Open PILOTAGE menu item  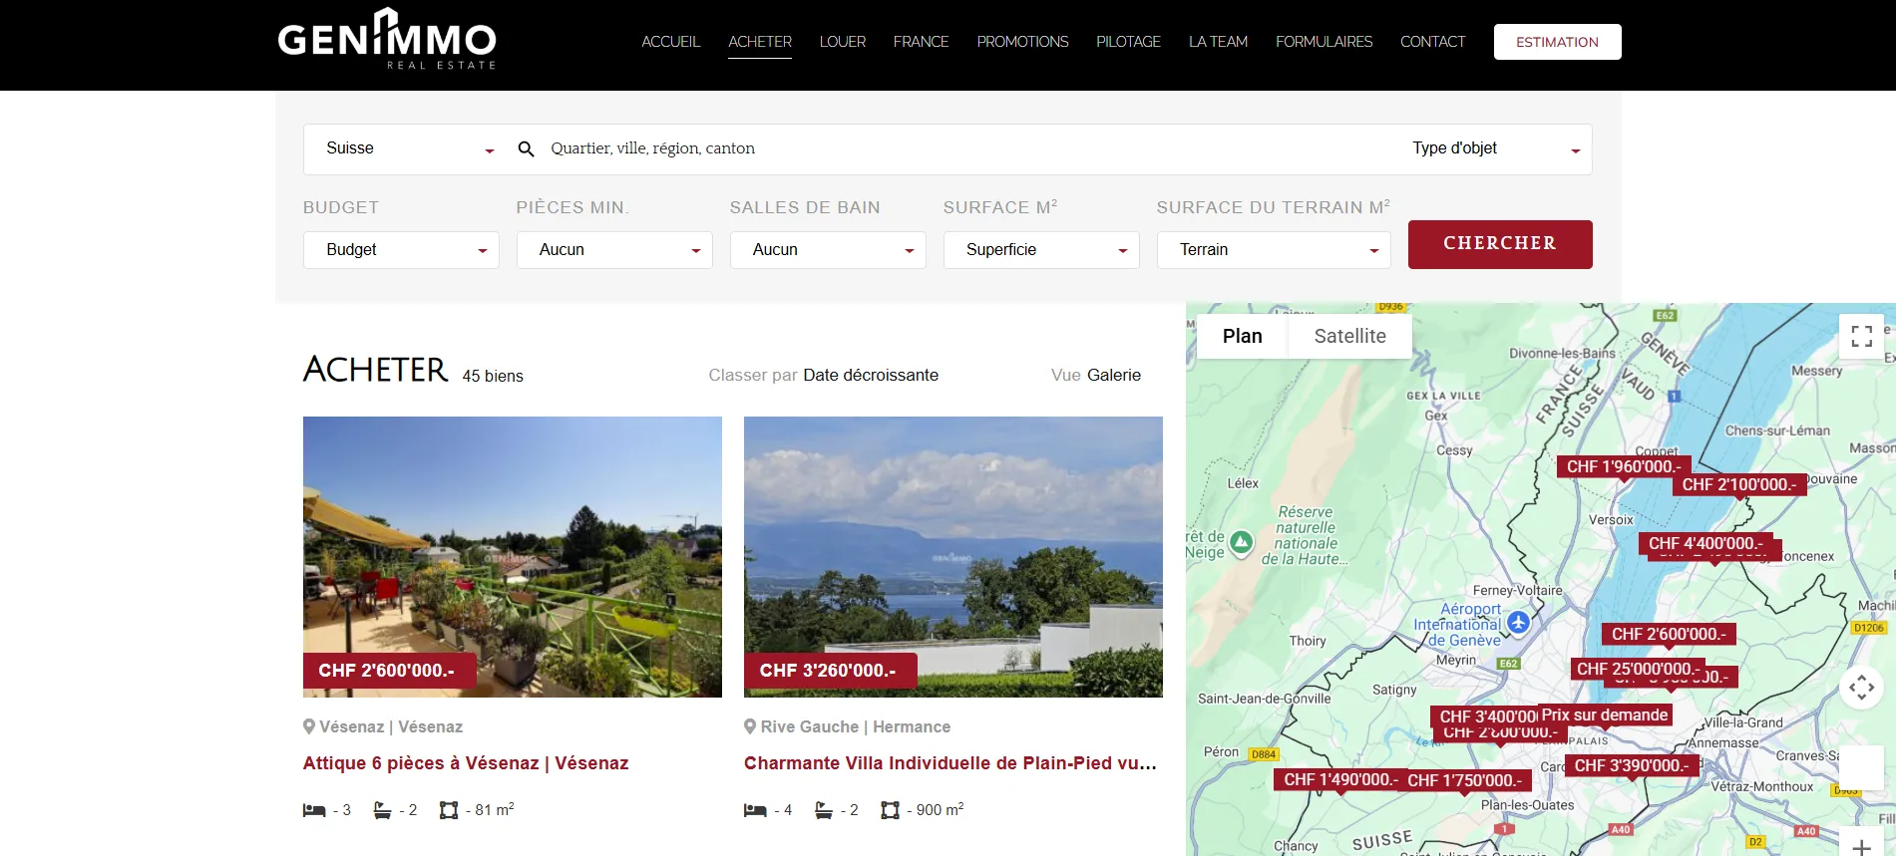click(x=1128, y=42)
